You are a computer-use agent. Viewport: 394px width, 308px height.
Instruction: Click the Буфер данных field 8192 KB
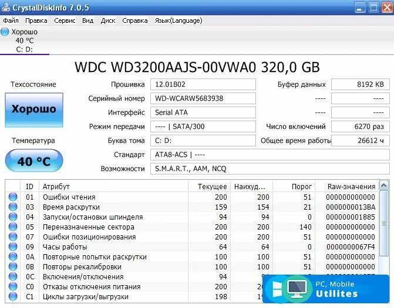361,84
